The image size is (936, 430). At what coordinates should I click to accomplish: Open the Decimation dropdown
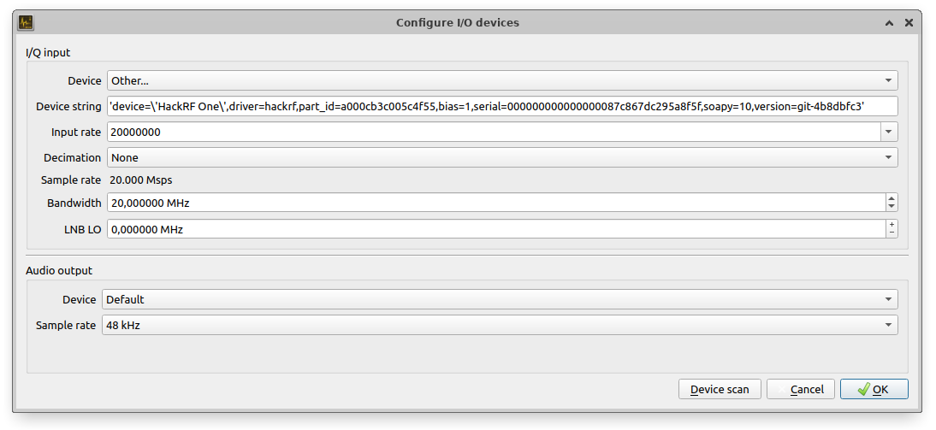(502, 157)
